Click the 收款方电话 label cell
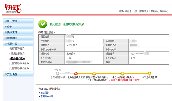 pyautogui.click(x=116, y=49)
